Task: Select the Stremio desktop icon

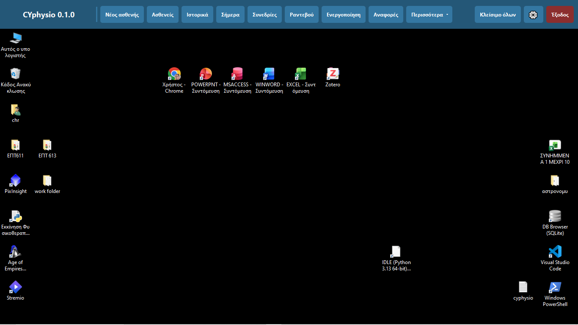Action: pos(16,287)
